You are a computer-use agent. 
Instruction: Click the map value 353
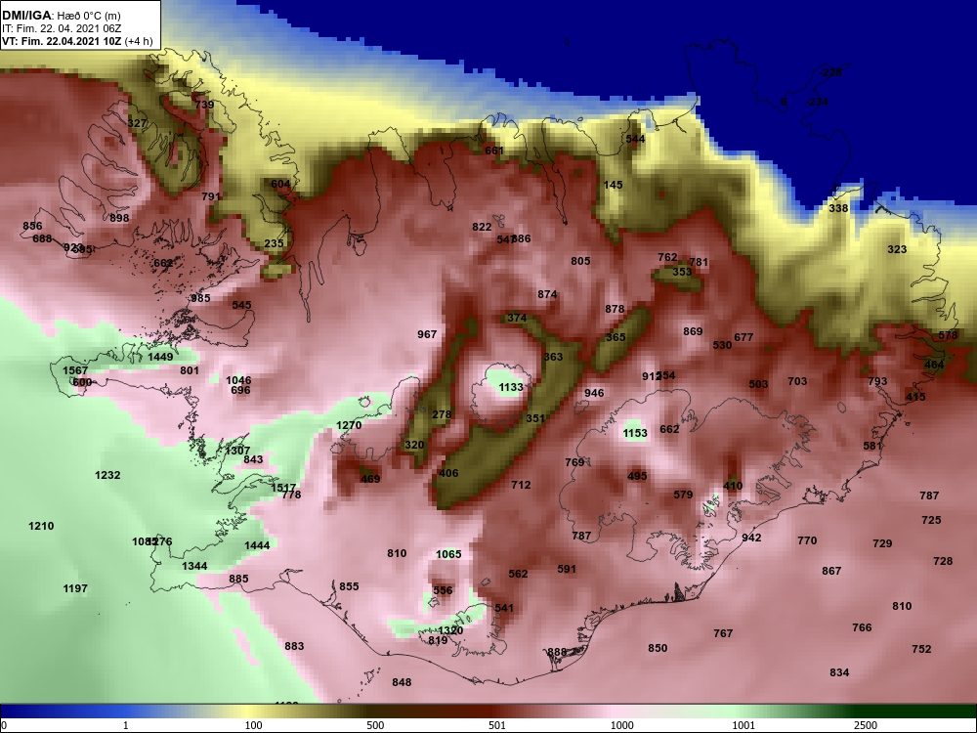coord(682,271)
